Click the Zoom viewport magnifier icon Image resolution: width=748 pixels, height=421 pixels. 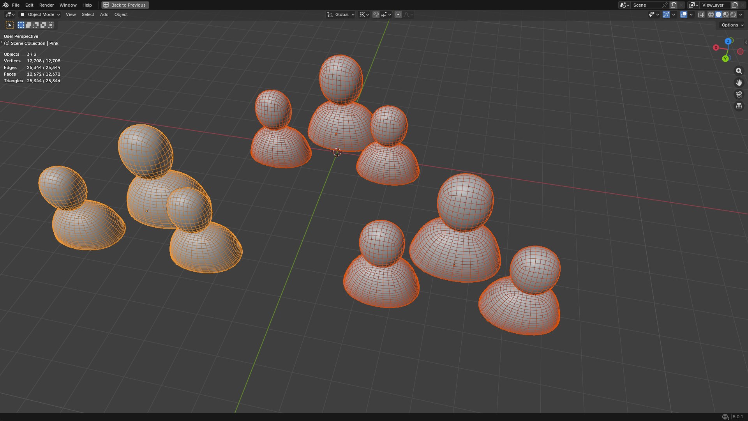click(x=739, y=71)
